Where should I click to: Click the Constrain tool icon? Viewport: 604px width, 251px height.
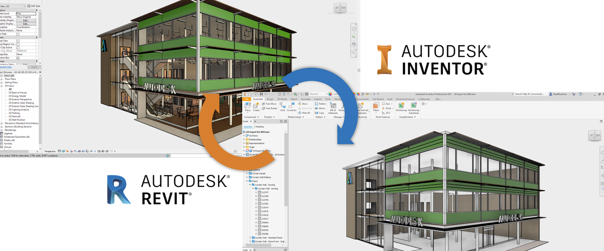point(292,106)
